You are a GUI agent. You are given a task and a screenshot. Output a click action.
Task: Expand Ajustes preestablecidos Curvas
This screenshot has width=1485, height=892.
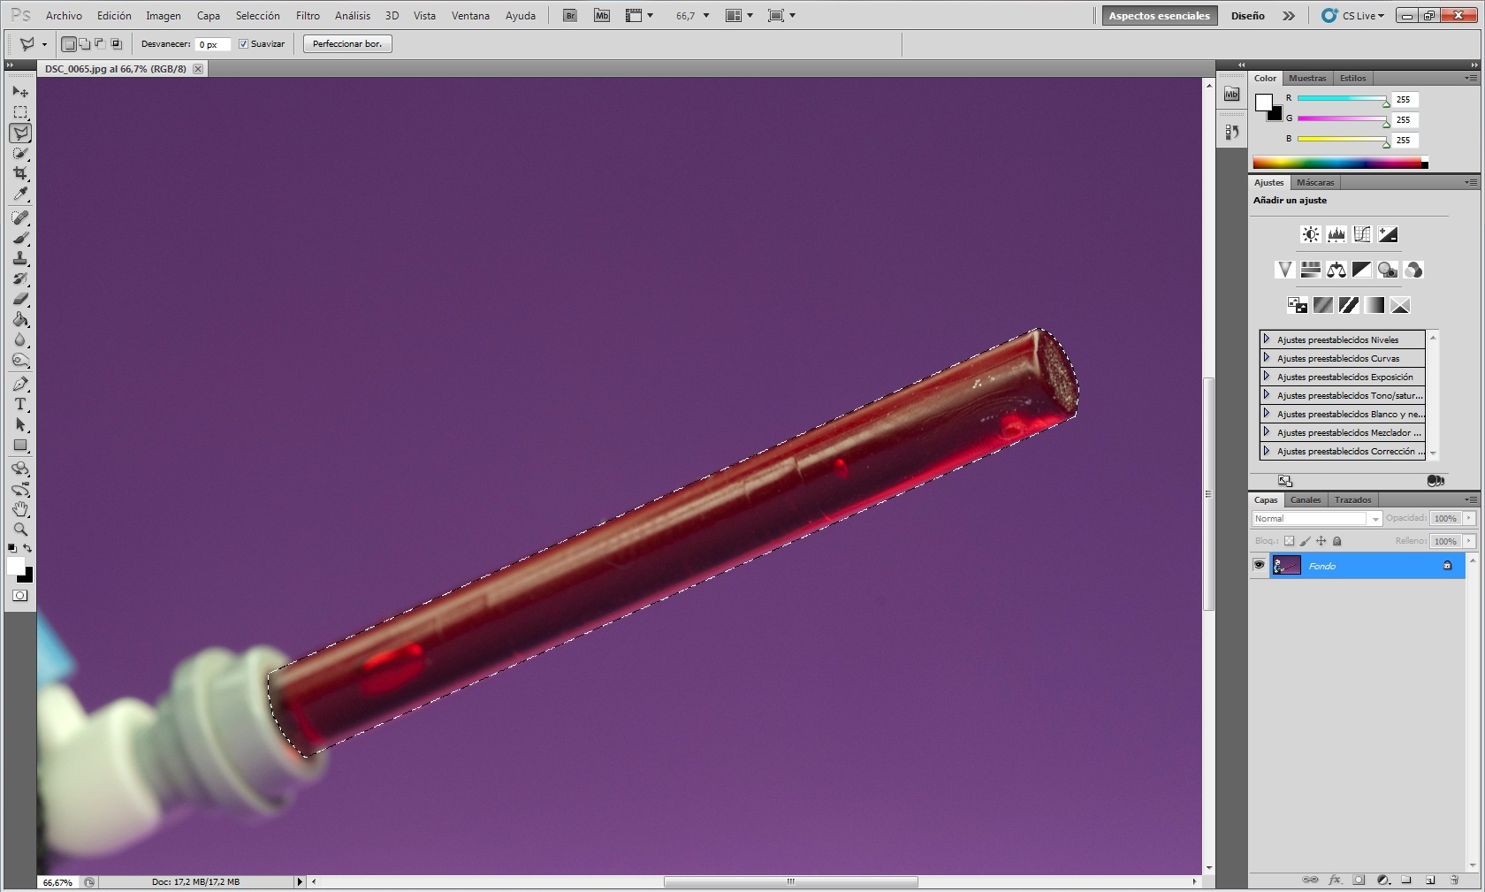[x=1267, y=358]
